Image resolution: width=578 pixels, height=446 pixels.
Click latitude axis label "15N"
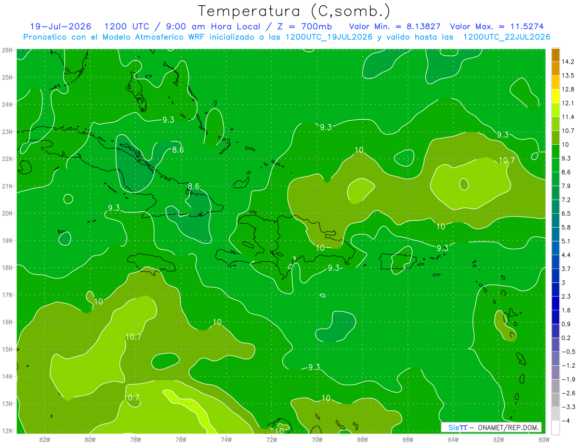pos(7,349)
